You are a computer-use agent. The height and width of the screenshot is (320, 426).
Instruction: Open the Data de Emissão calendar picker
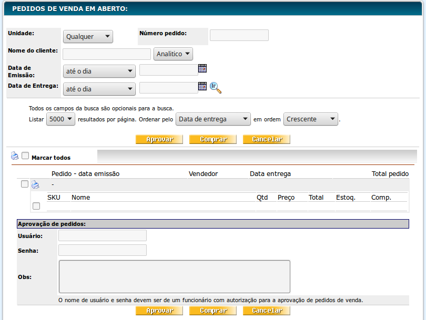pos(202,68)
